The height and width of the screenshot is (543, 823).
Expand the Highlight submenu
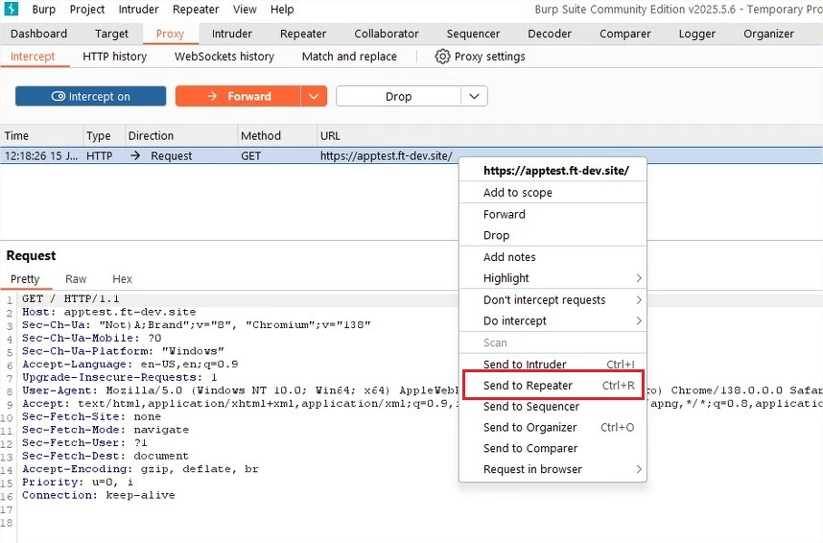point(553,278)
